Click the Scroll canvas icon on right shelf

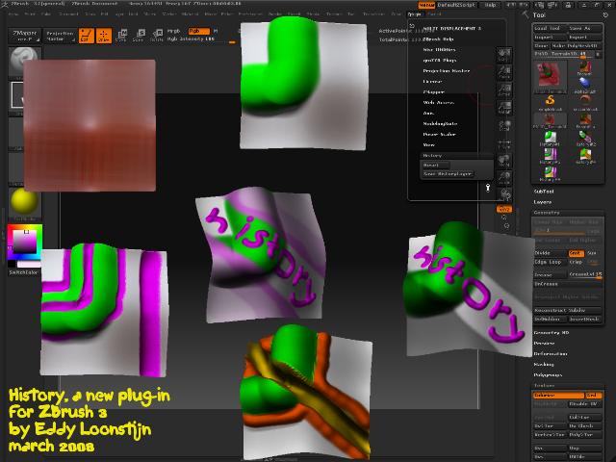504,54
